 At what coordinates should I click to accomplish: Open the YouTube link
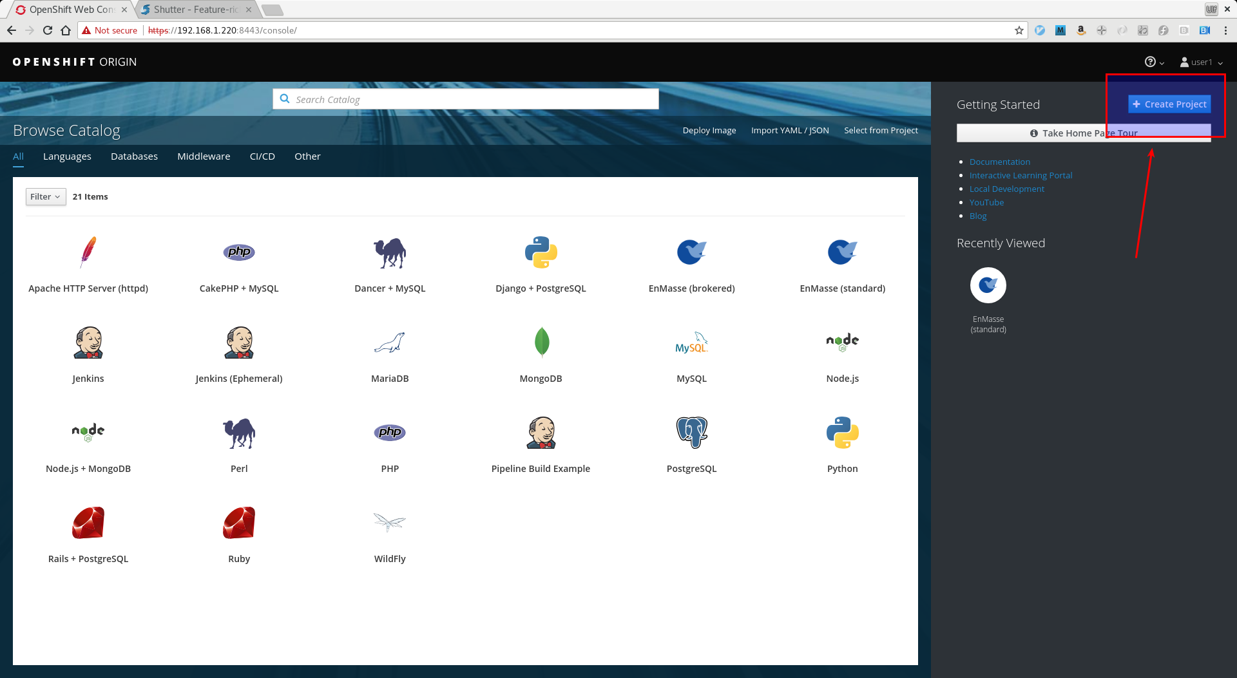point(986,203)
